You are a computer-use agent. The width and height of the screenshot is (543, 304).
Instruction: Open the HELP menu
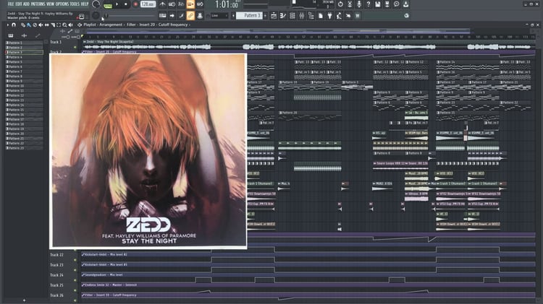tap(85, 4)
